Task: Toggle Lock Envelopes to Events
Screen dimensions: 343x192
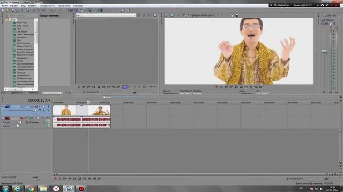Action: point(90,10)
